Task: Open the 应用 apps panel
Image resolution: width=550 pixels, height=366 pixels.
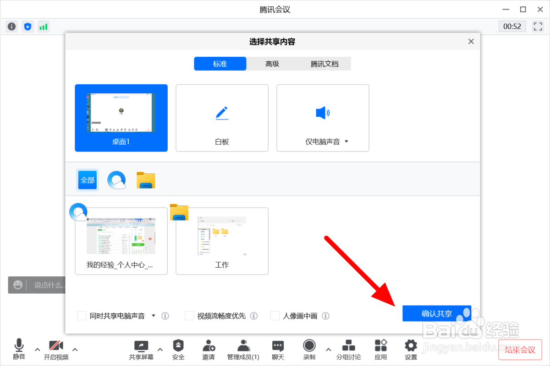Action: pyautogui.click(x=380, y=350)
